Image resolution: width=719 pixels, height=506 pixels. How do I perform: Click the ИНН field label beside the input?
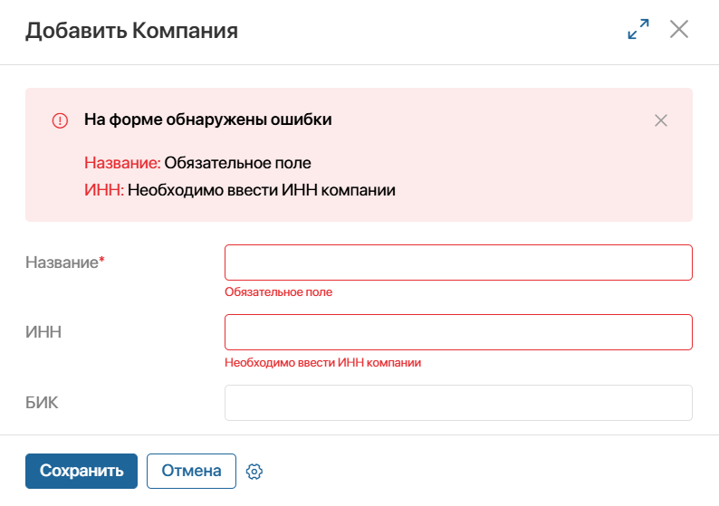[x=43, y=332]
